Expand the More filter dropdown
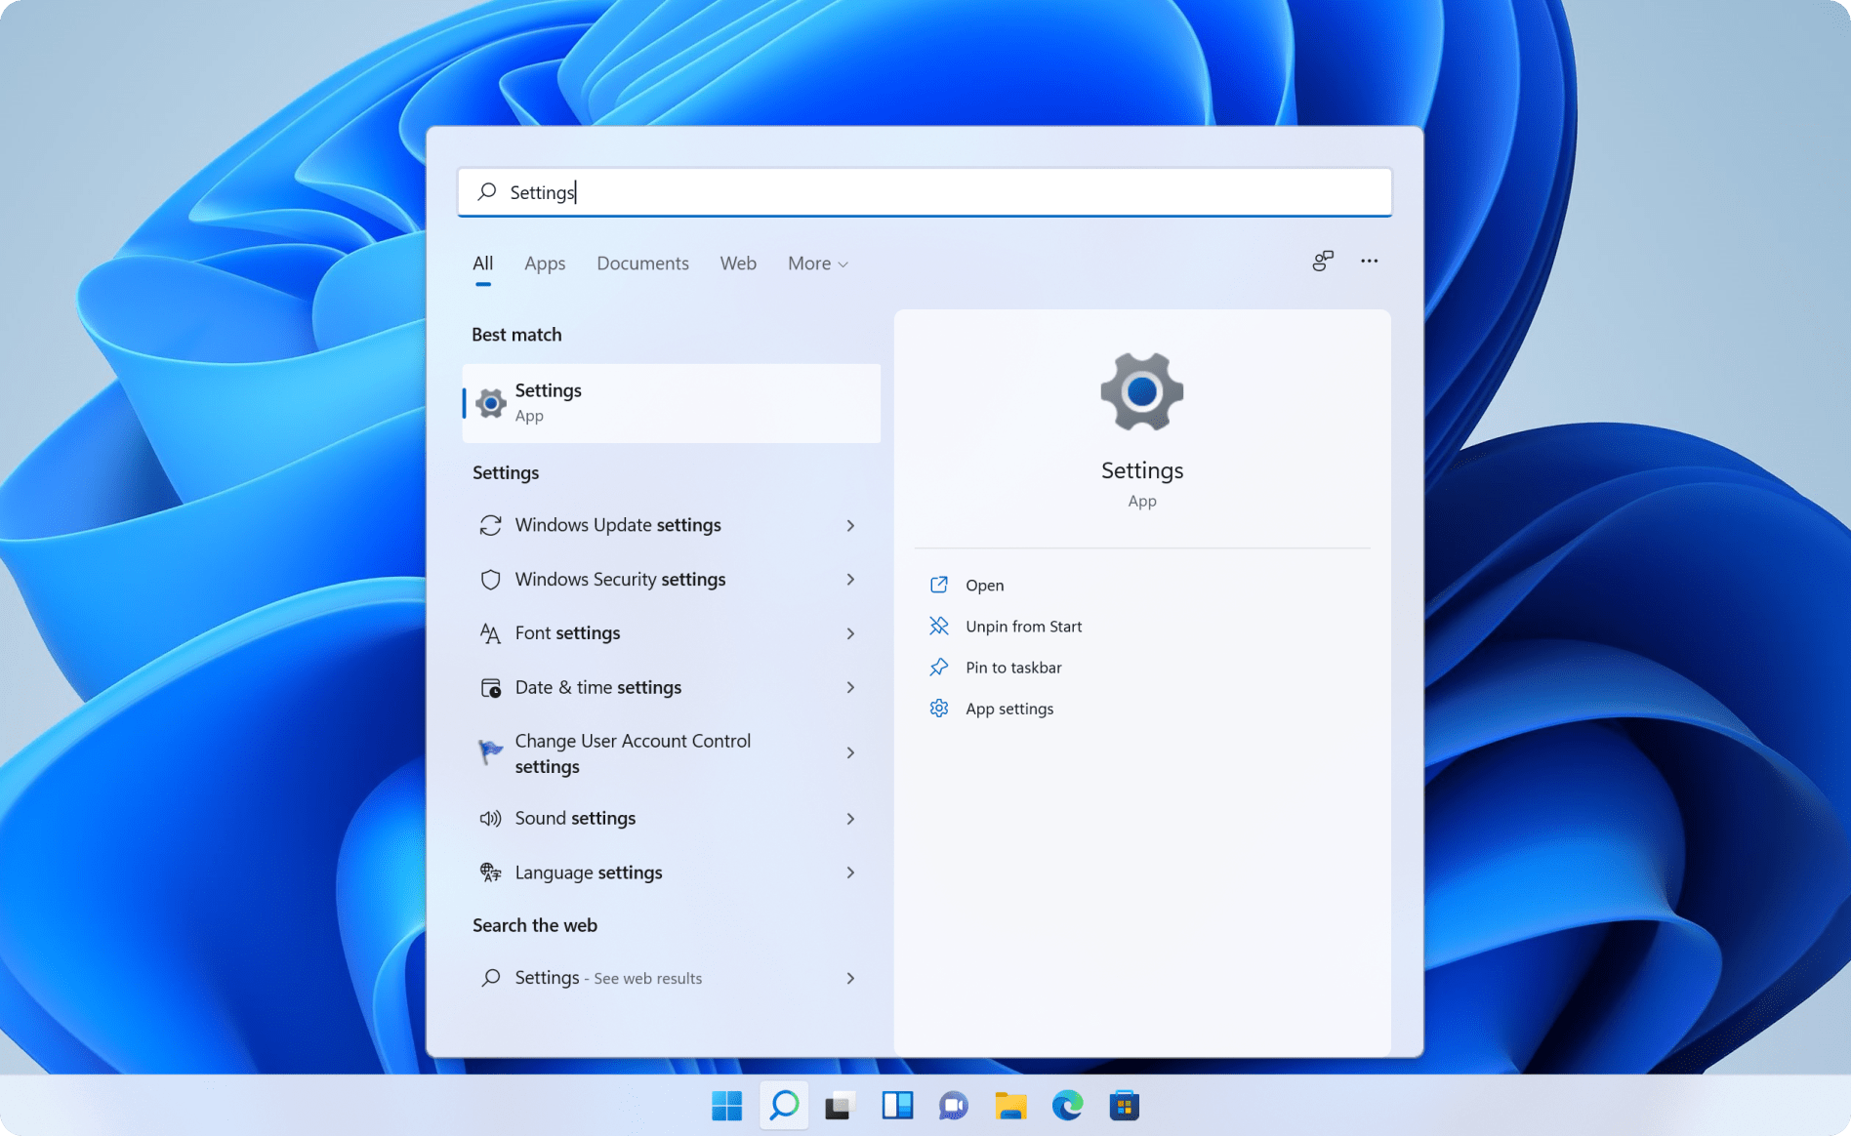1851x1136 pixels. pos(817,264)
